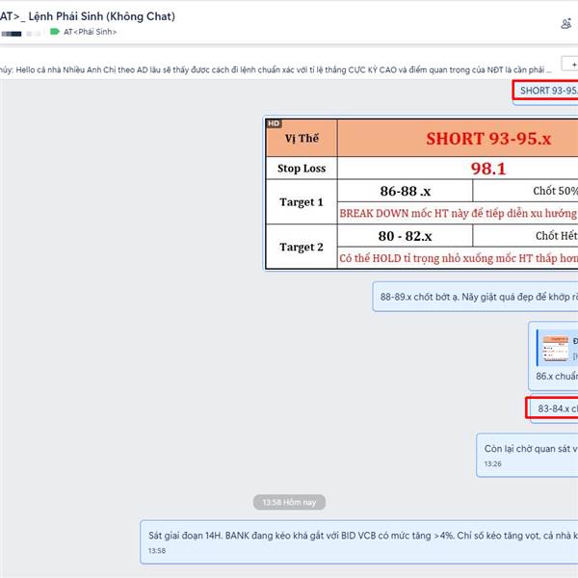Click the add member icon in header

click(565, 24)
